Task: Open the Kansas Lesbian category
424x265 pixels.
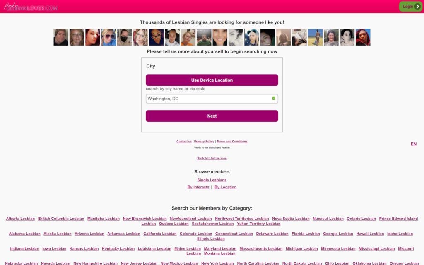Action: click(x=84, y=249)
